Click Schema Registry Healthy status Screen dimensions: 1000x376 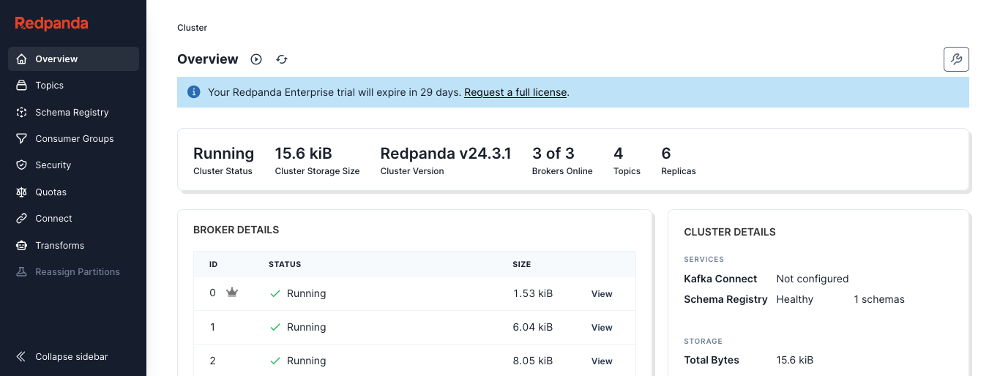[795, 299]
